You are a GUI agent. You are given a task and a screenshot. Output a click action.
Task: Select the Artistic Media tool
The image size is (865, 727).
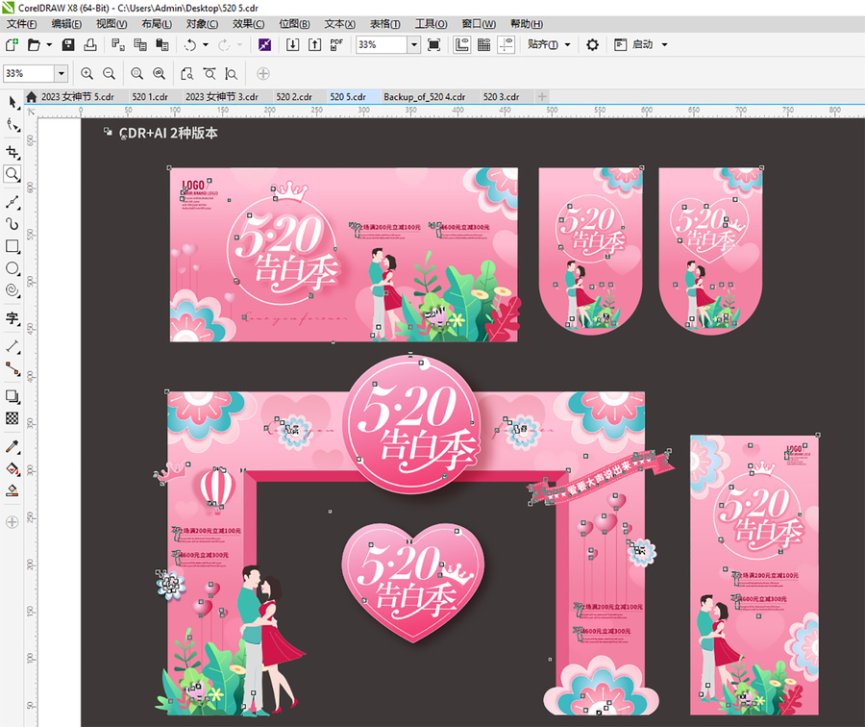pos(12,224)
